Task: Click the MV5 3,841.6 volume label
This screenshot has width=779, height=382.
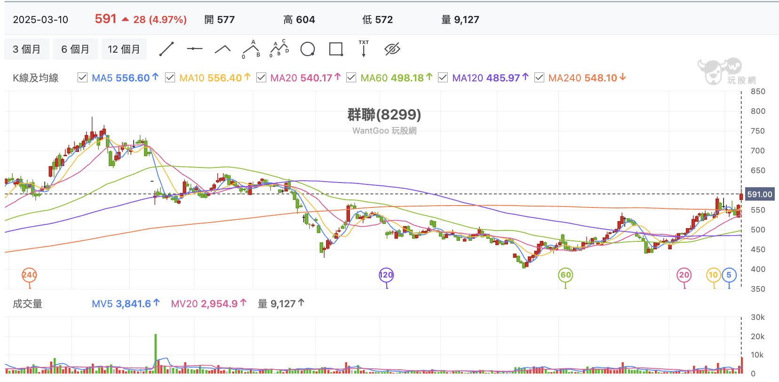Action: coord(126,303)
